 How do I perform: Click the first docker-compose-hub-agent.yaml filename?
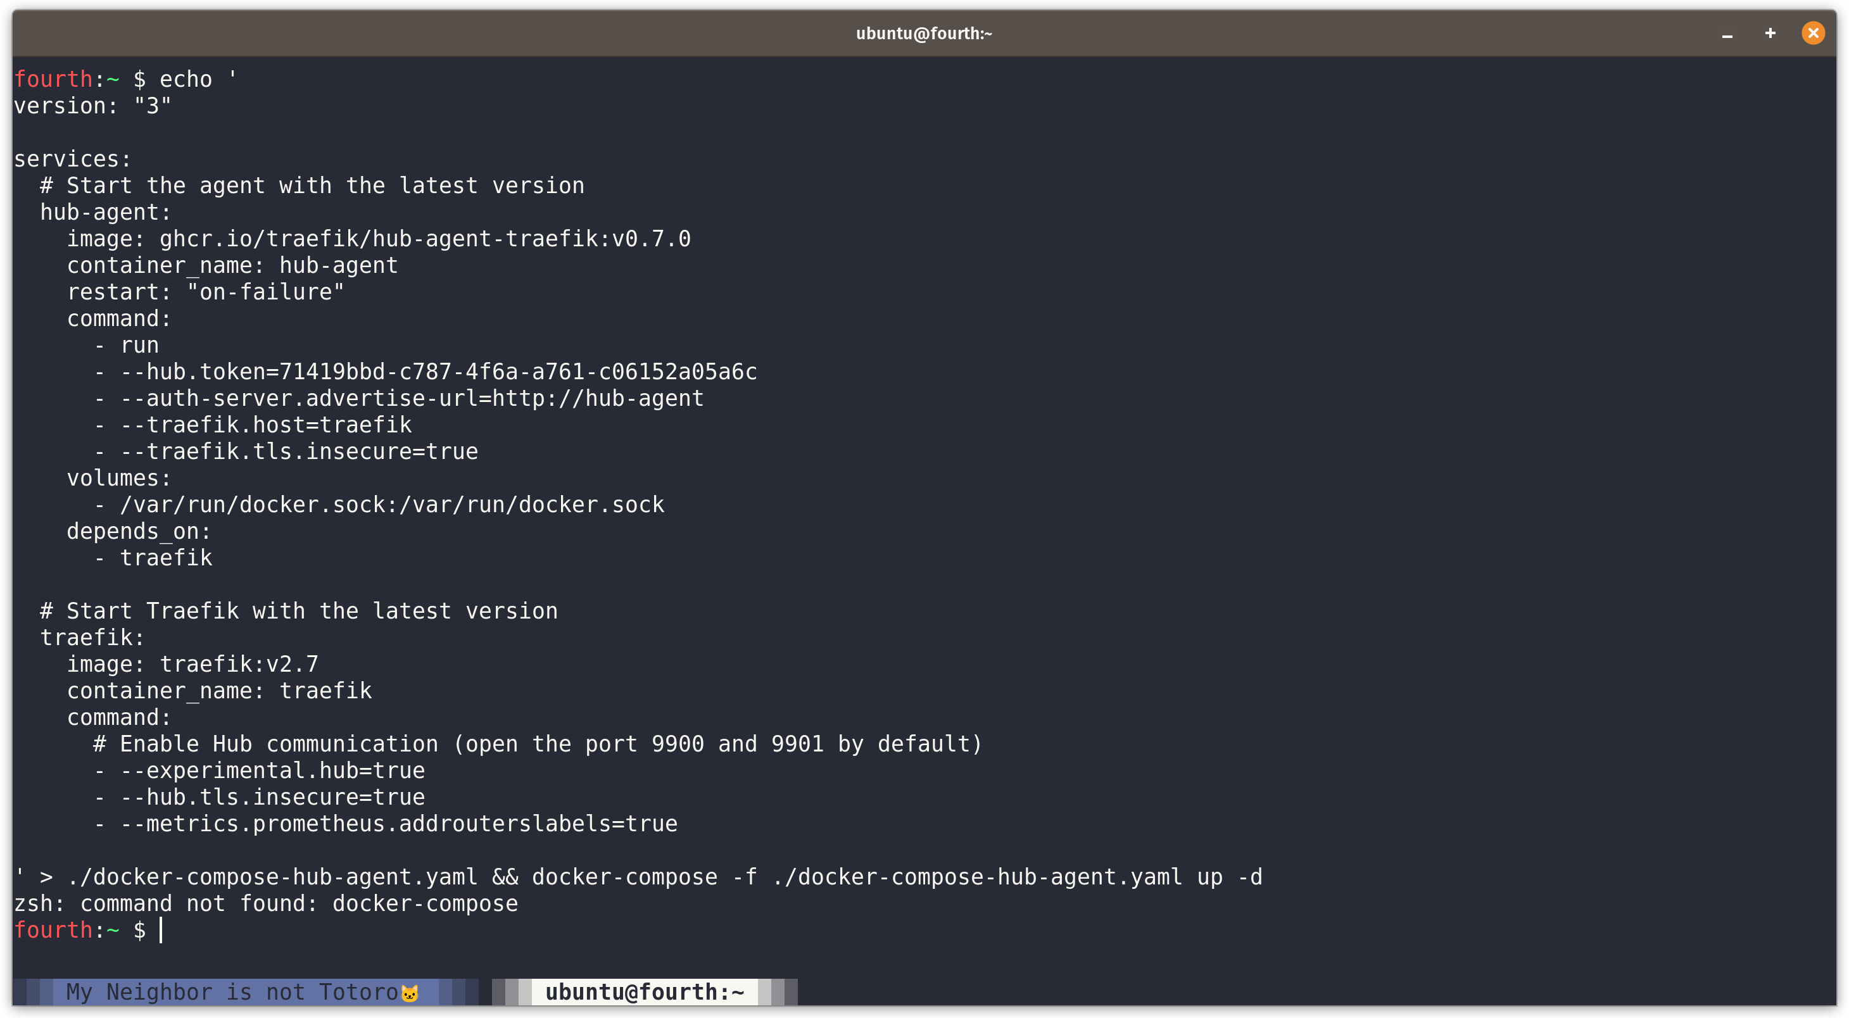[x=272, y=877]
